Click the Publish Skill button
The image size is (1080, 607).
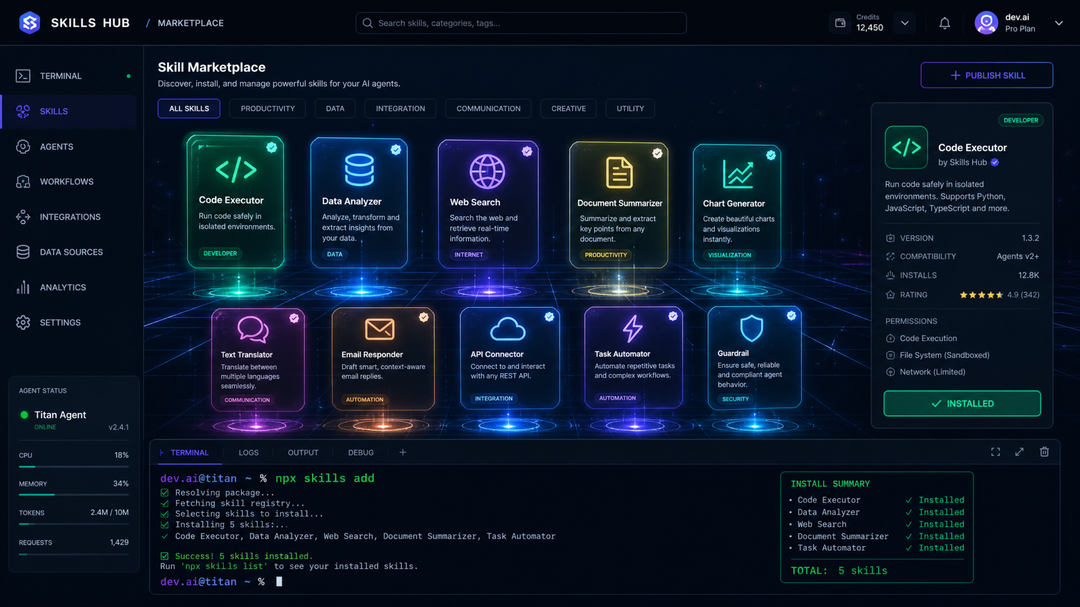click(987, 75)
